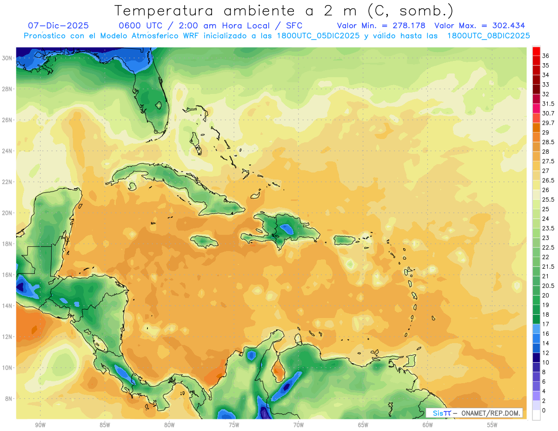558x431 pixels.
Task: Click the 65W longitude axis label
Action: coord(363,425)
